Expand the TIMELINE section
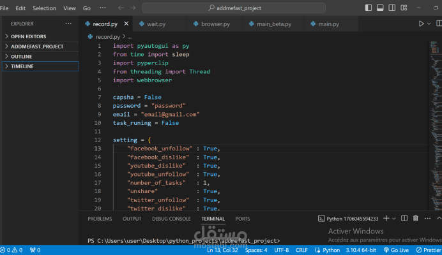Screen dimensions: 442x255 tap(40, 66)
